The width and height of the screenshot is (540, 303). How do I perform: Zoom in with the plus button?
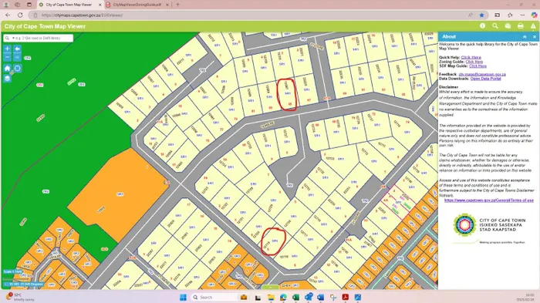click(7, 49)
